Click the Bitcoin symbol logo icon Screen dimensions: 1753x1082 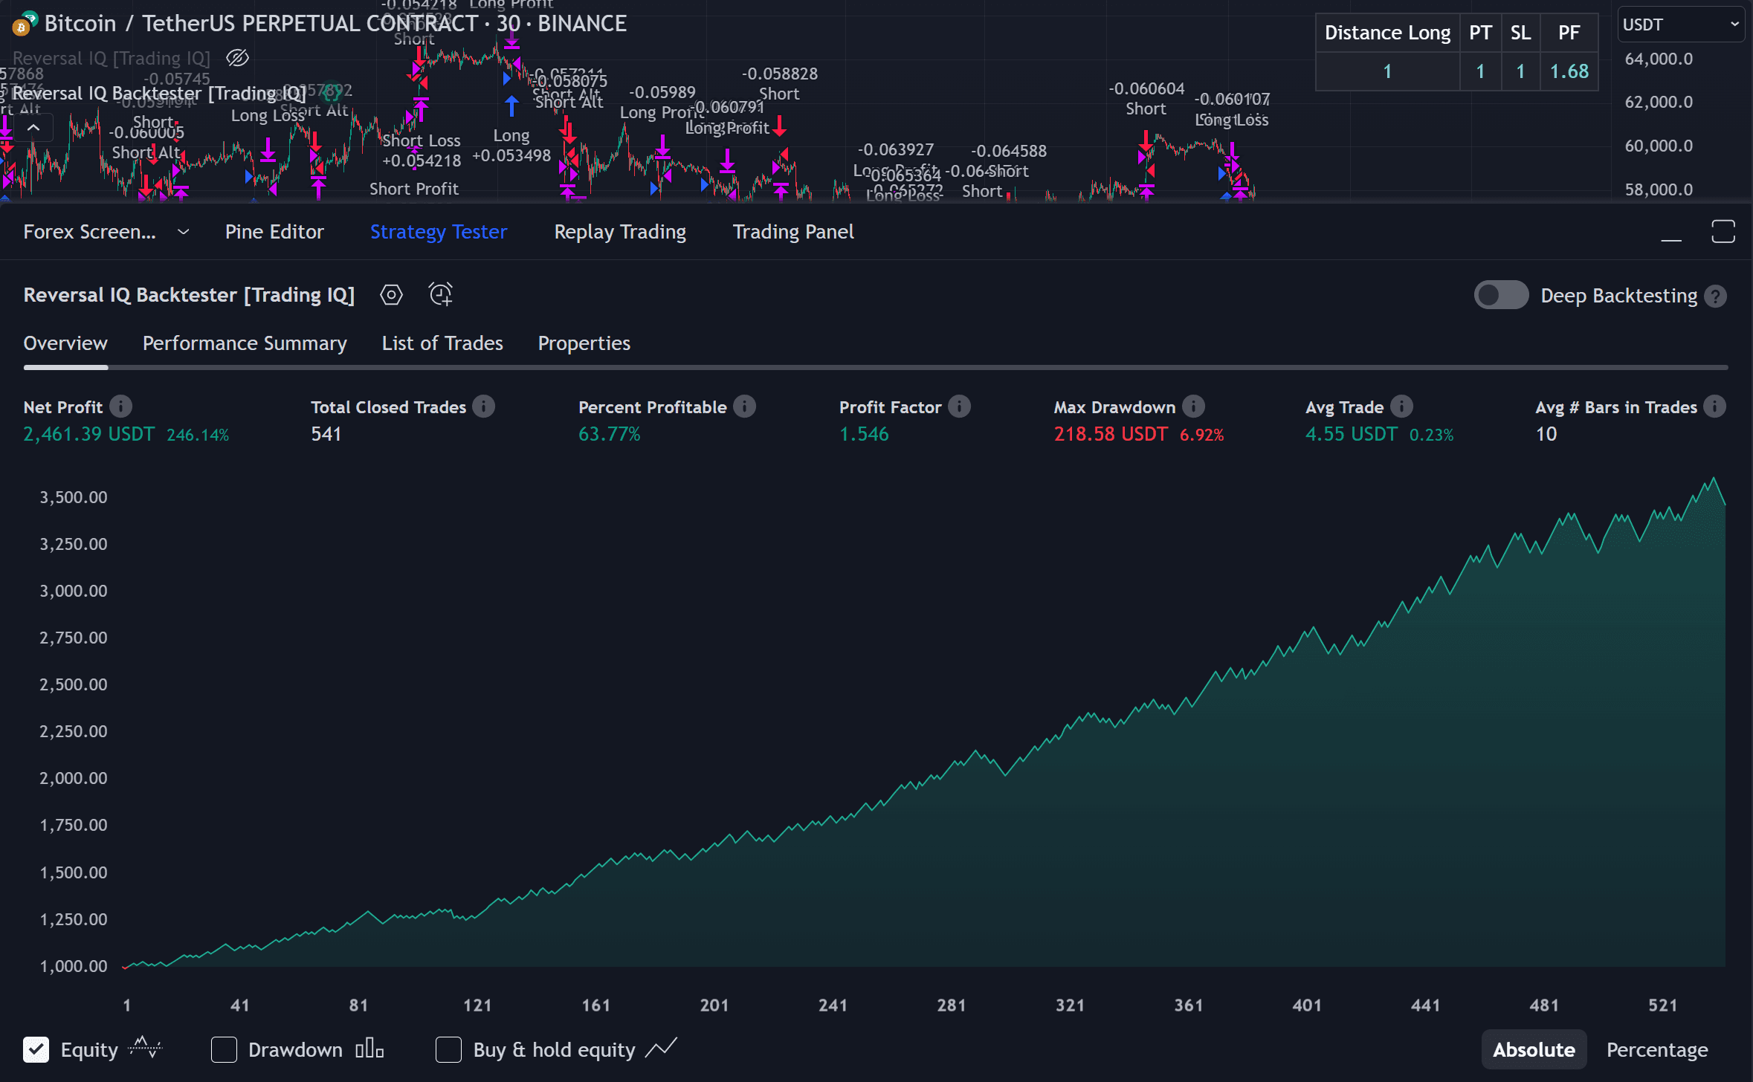(25, 24)
